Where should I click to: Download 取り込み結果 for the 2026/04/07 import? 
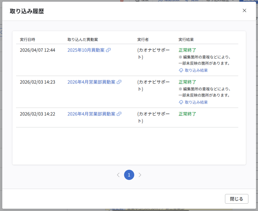pyautogui.click(x=196, y=70)
